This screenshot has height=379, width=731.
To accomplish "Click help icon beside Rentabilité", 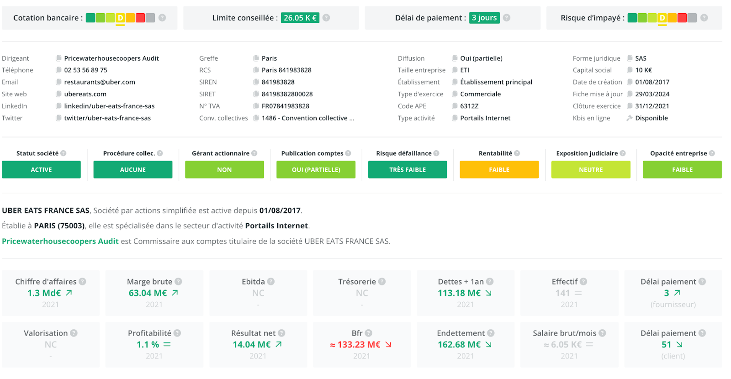I will click(517, 153).
